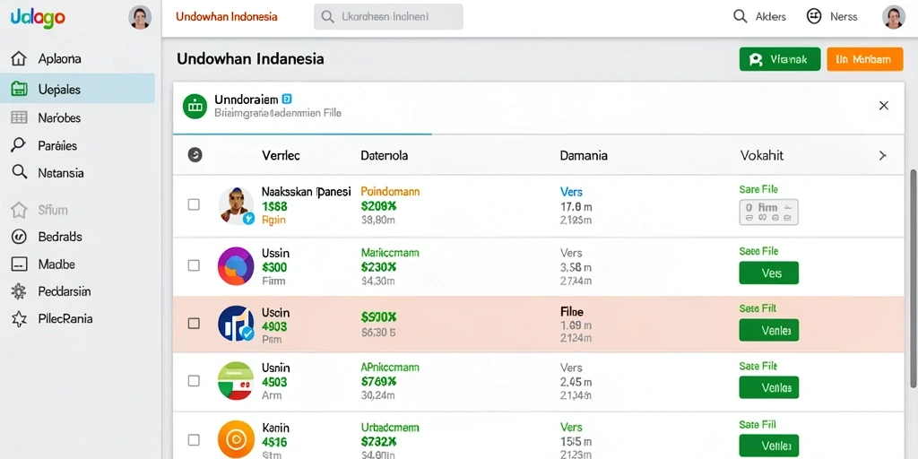Click the Nerss face icon
The width and height of the screenshot is (918, 459).
pos(814,16)
